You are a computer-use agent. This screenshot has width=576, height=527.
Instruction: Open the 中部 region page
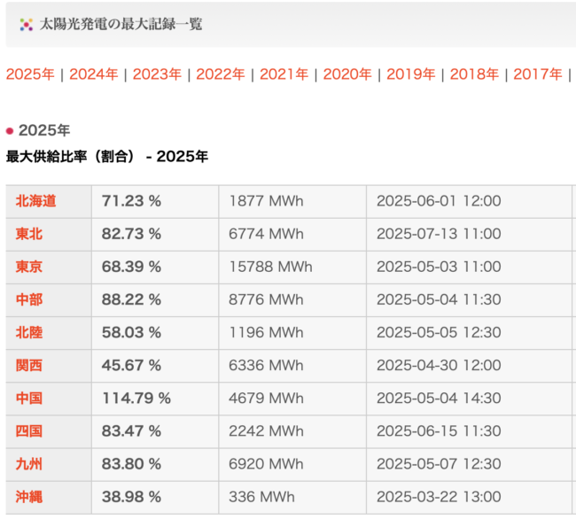[29, 299]
